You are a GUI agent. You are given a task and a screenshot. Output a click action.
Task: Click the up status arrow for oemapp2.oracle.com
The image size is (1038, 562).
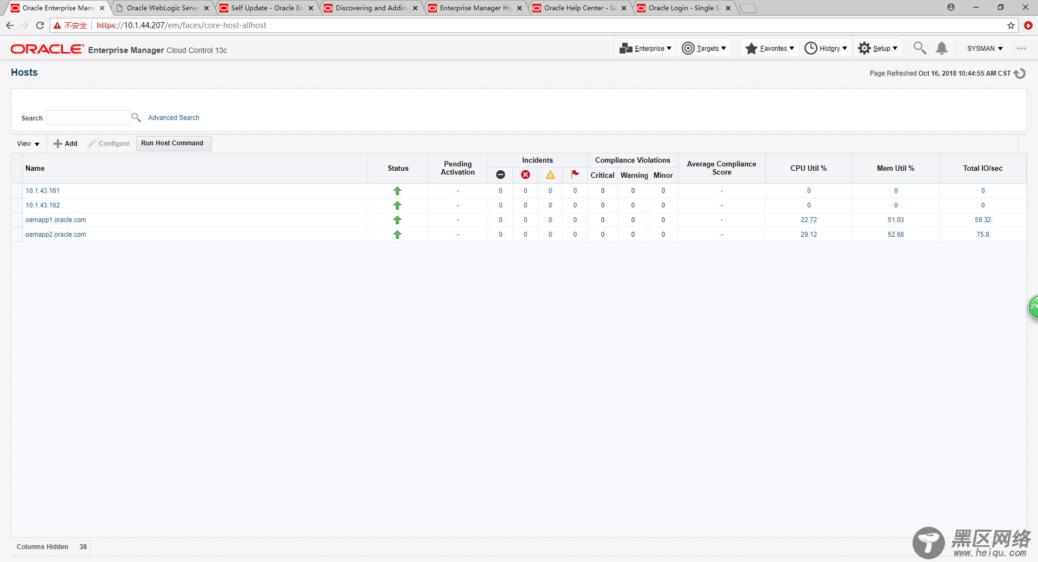click(x=397, y=235)
